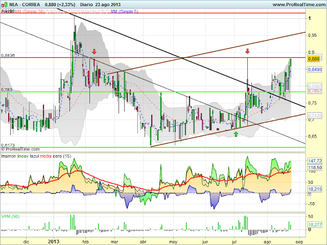Click the red 0,7857 price tag
The height and width of the screenshot is (245, 327).
[315, 91]
